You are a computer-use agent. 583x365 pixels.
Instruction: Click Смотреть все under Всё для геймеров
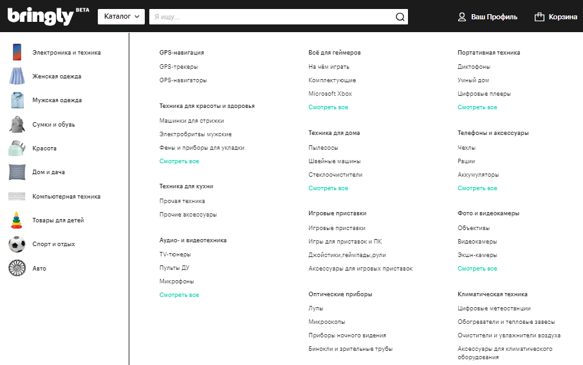[x=328, y=107]
